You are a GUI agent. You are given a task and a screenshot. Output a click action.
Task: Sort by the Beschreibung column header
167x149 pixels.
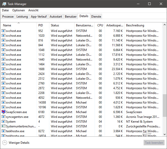pyautogui.click(x=143, y=25)
